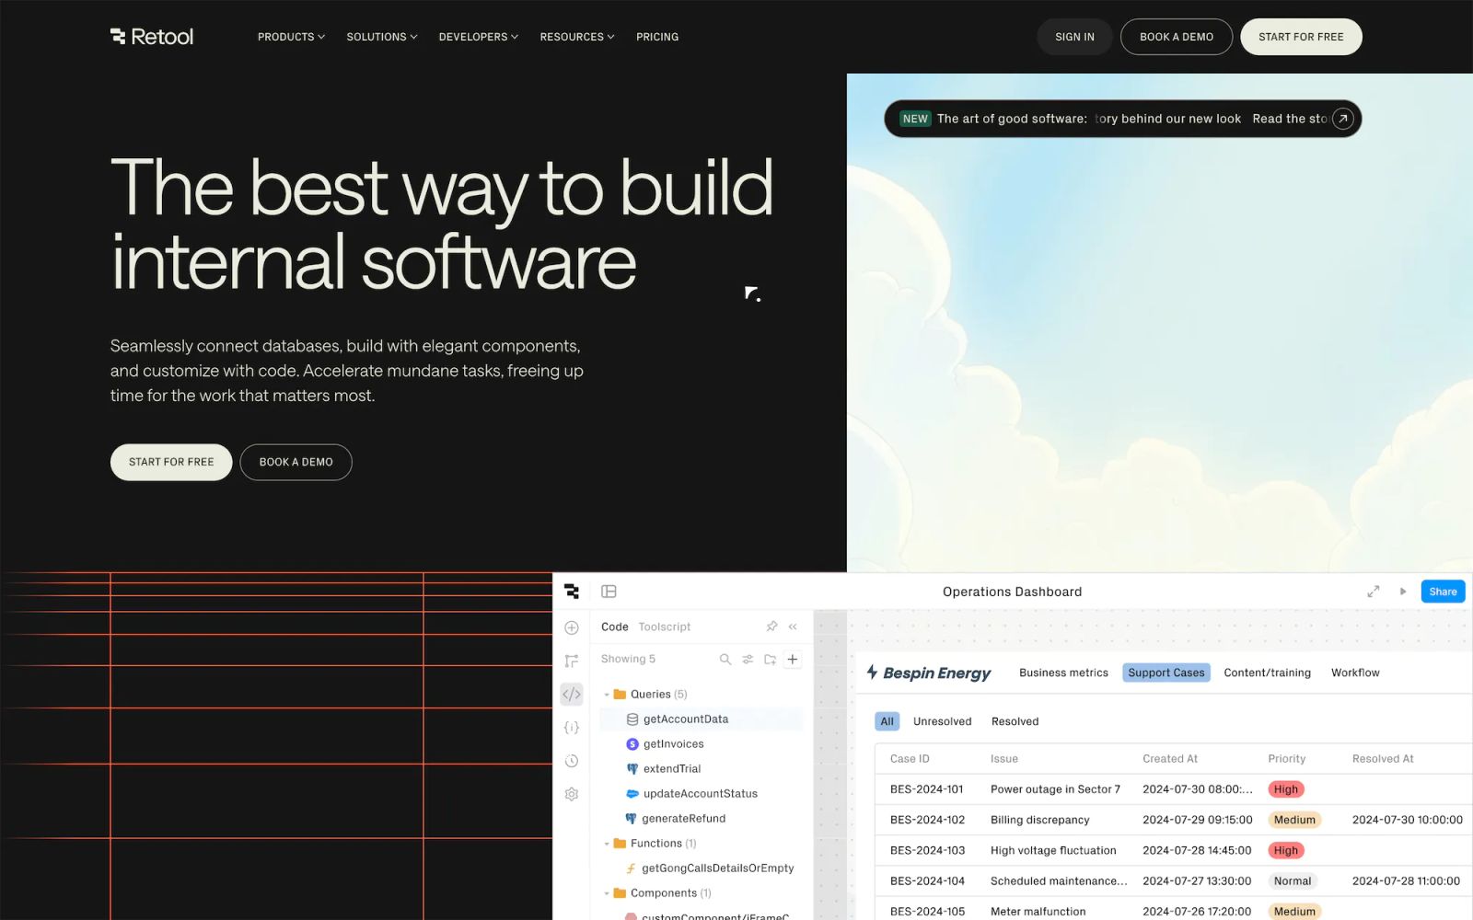Click the lightning bolt icon beside Bespin Energy
Screen dimensions: 1473x920
872,673
